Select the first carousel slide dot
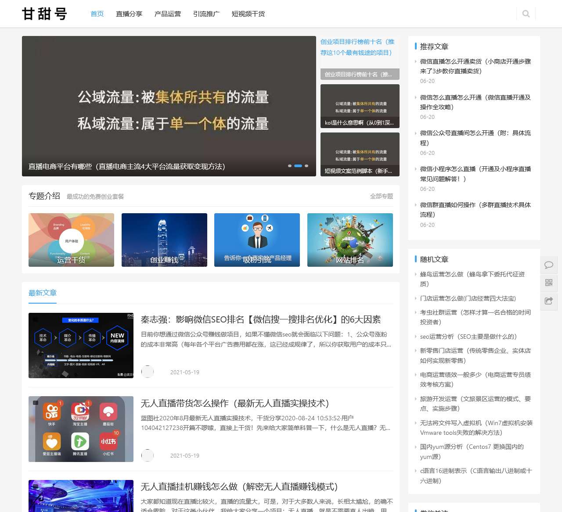The width and height of the screenshot is (562, 512). coord(290,166)
